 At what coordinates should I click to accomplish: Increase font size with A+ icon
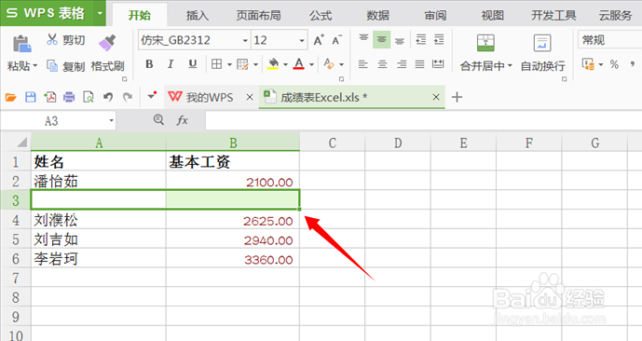319,40
